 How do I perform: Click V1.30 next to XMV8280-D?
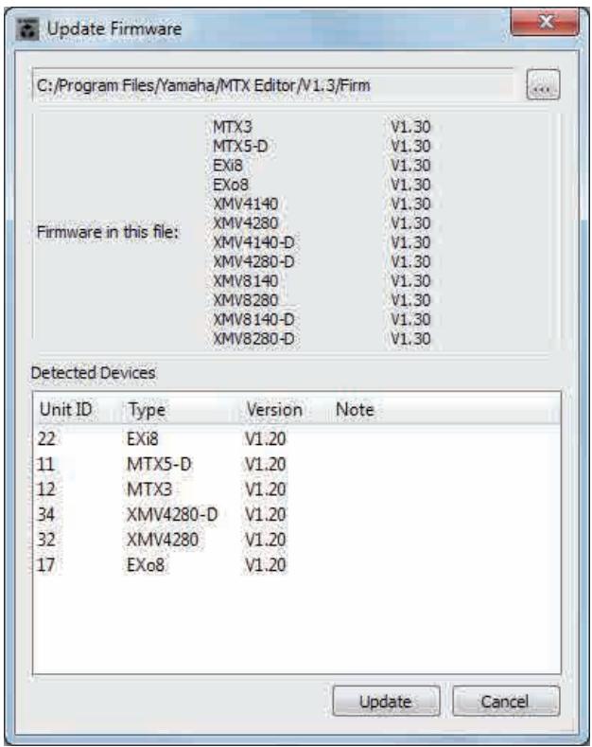pos(410,339)
